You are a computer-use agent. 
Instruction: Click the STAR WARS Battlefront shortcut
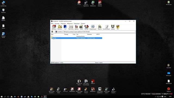[100, 90]
